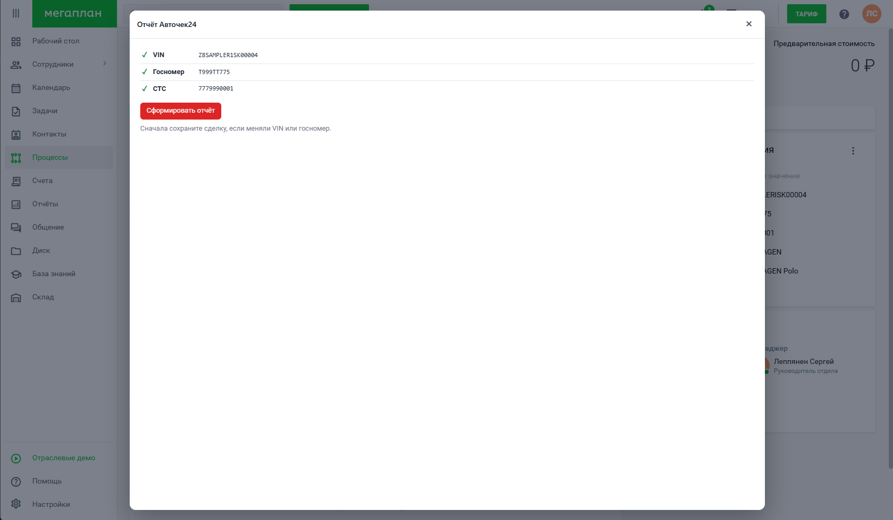
Task: Launch Отраслевые демо from sidebar
Action: click(x=59, y=458)
